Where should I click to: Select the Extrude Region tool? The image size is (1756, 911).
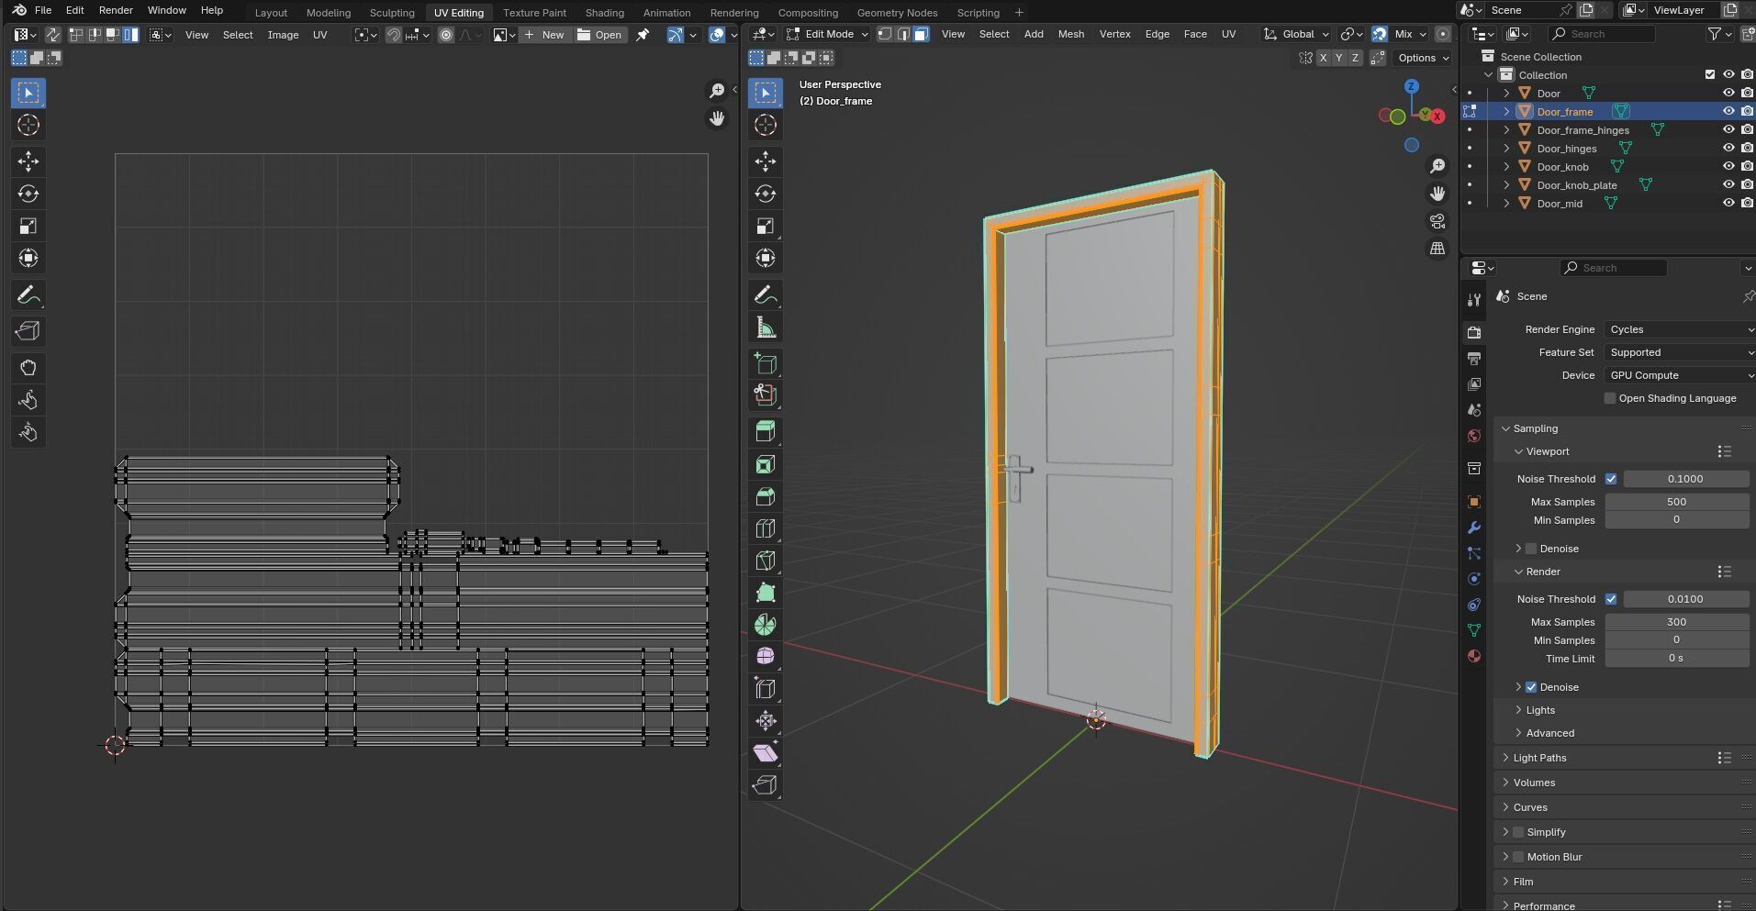click(766, 431)
